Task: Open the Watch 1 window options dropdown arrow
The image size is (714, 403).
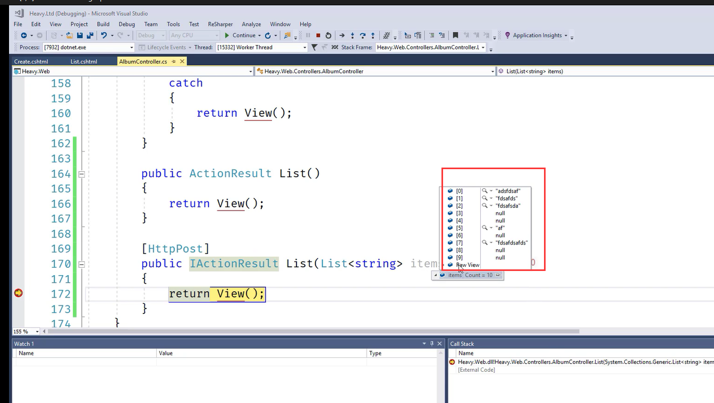Action: tap(424, 344)
